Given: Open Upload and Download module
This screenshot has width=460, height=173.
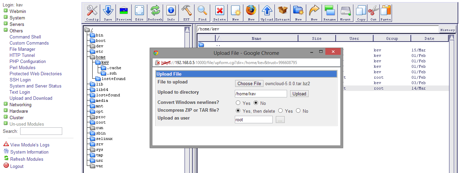Looking at the screenshot, I should (31, 98).
